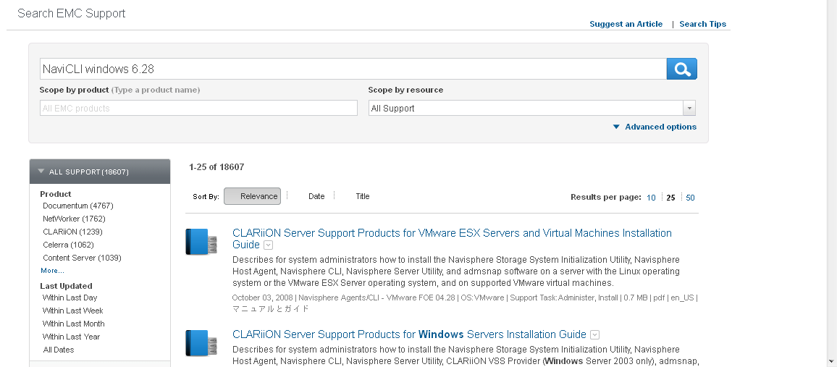Viewport: 837px width, 367px height.
Task: Click the book icon beside Windows Servers guide
Action: pyautogui.click(x=201, y=343)
